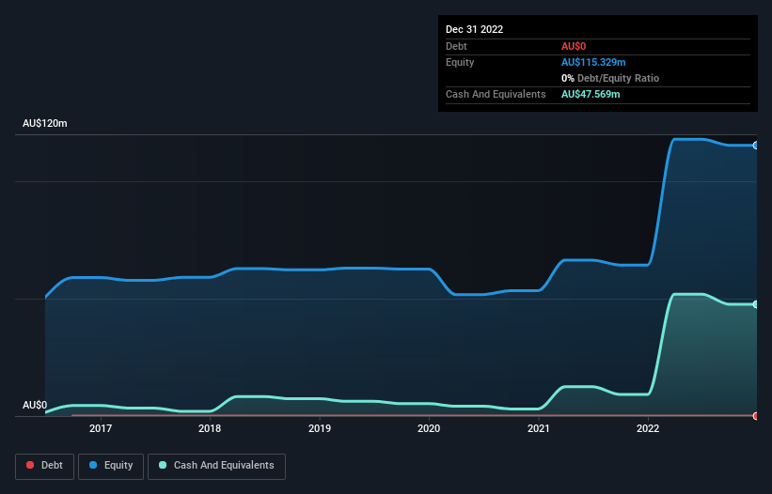Click the AU$120m y-axis label
This screenshot has height=494, width=772.
click(45, 123)
